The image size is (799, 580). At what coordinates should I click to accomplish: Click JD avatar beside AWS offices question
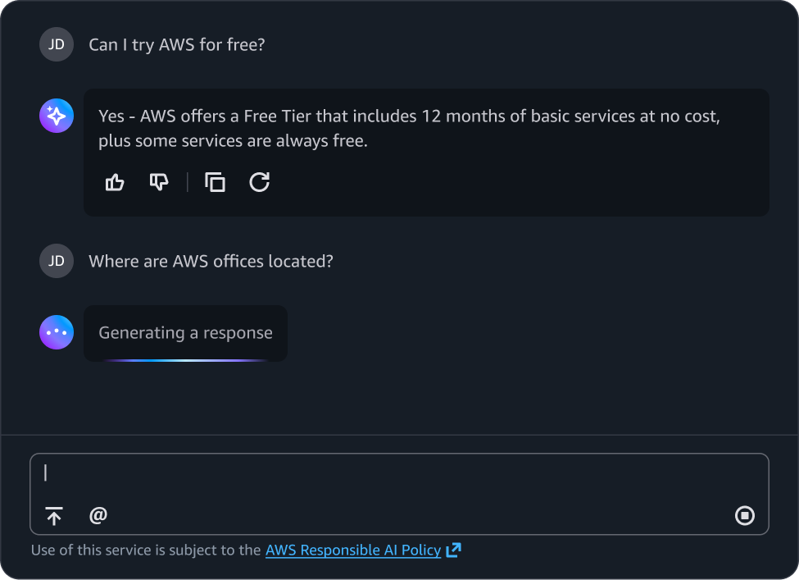point(57,261)
